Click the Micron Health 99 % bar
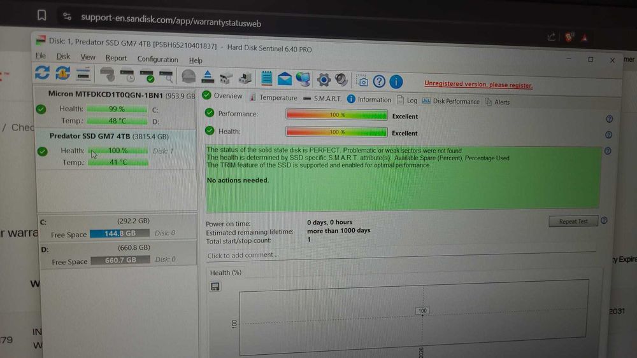The width and height of the screenshot is (637, 358). point(117,109)
